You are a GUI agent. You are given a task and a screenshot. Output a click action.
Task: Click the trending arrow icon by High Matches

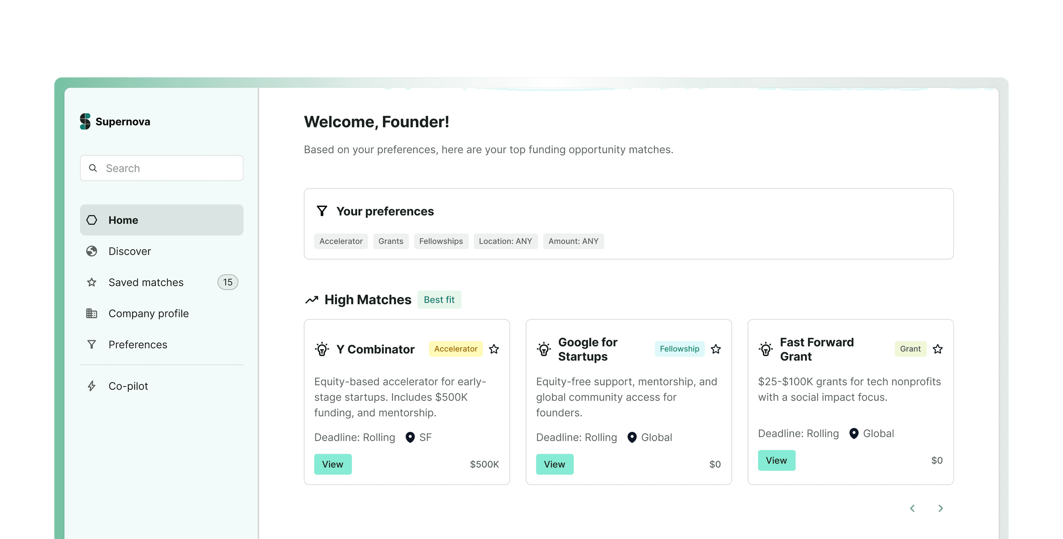click(x=312, y=300)
